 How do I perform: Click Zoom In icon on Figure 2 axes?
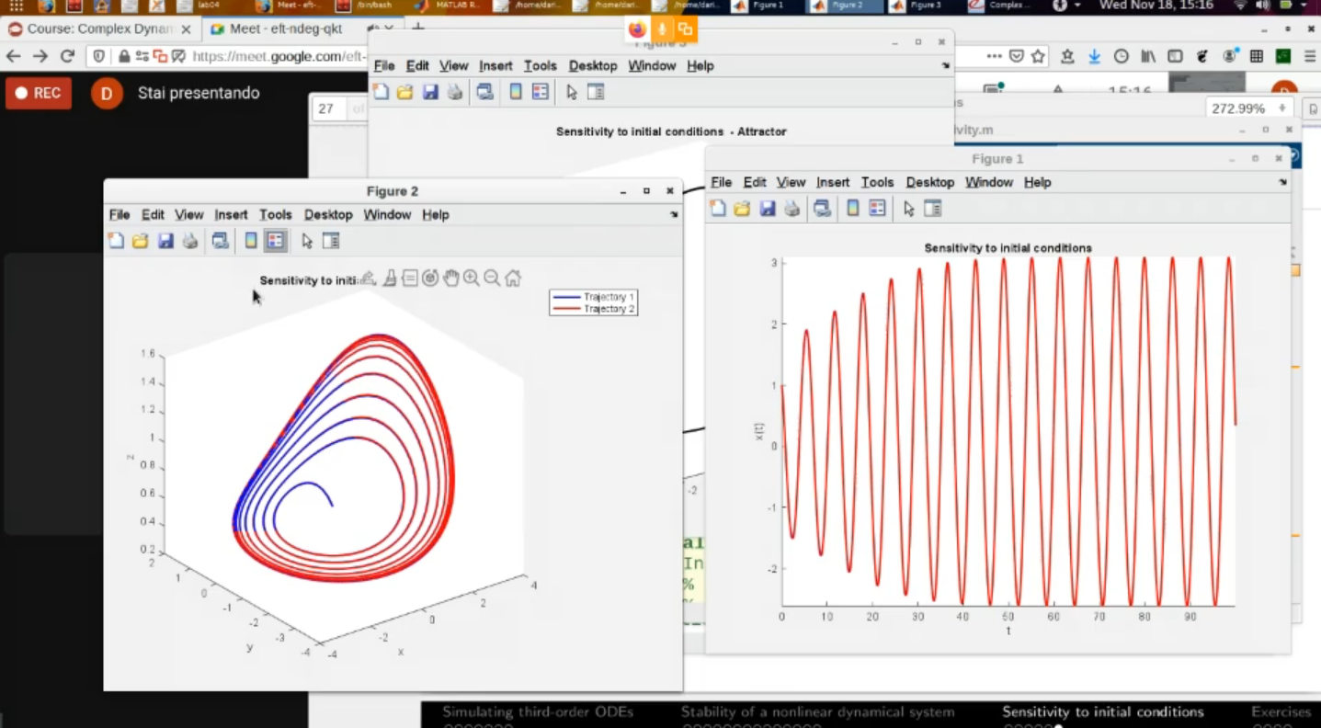click(x=472, y=279)
